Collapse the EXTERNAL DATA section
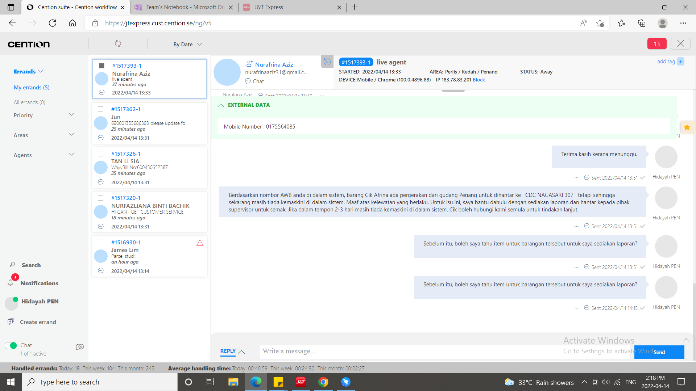Screen dimensions: 696x391 pos(221,105)
